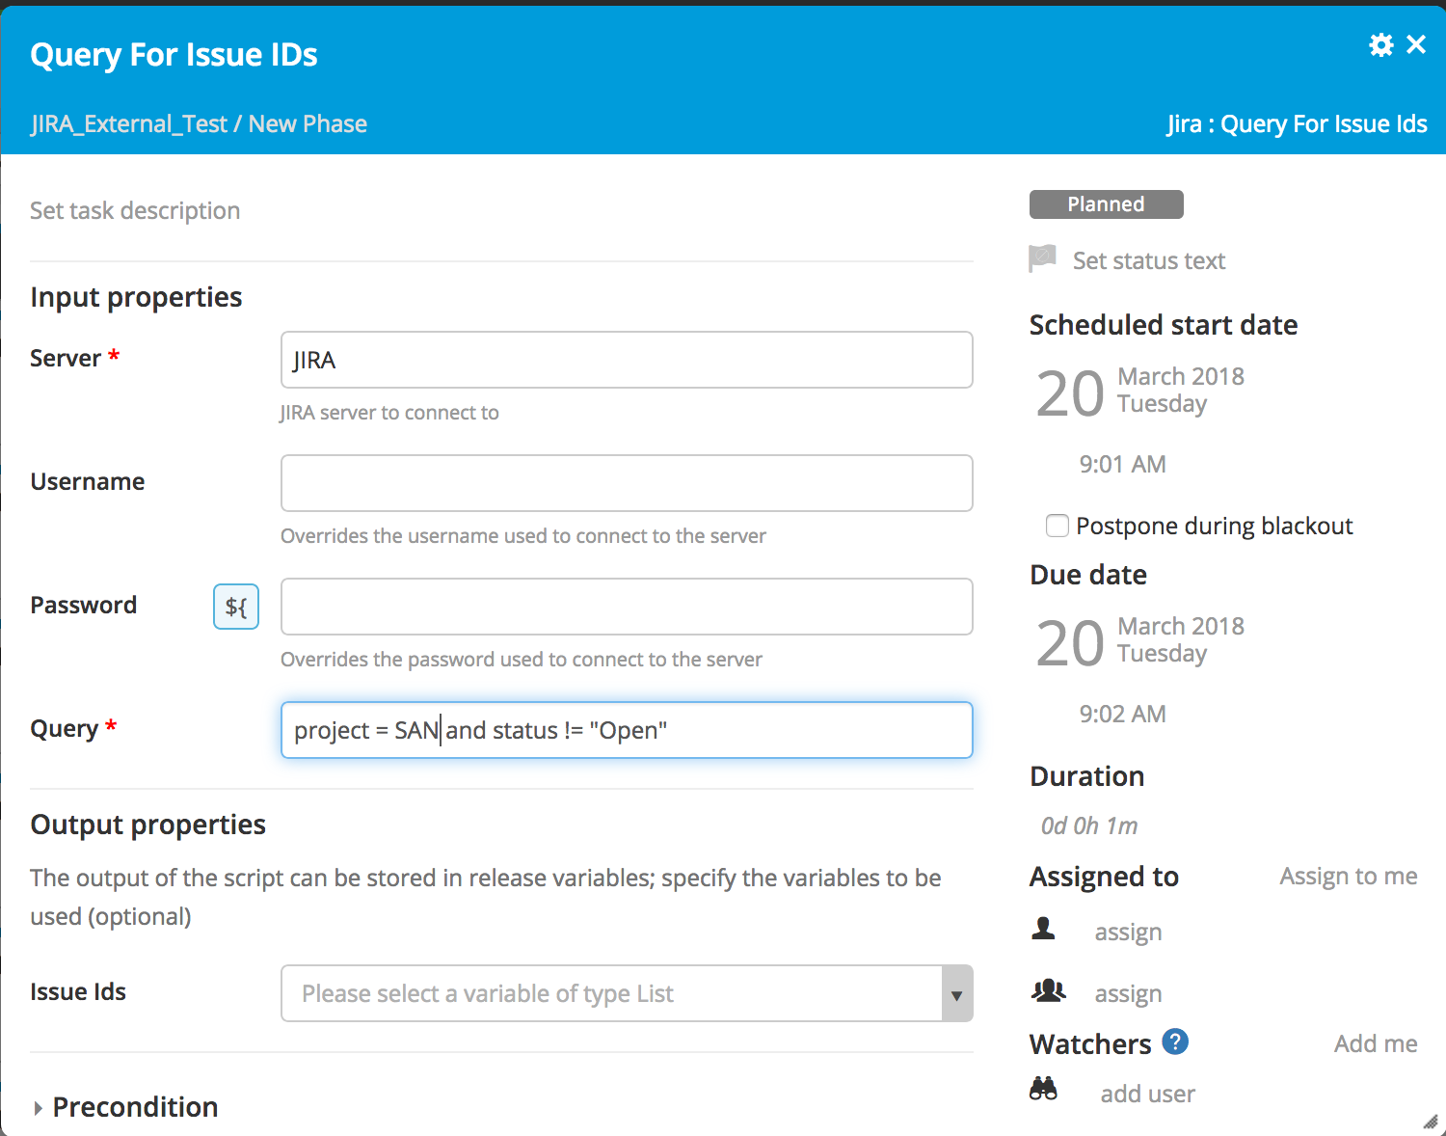Toggle Postpone during blackout checkbox
The height and width of the screenshot is (1136, 1446).
point(1058,526)
